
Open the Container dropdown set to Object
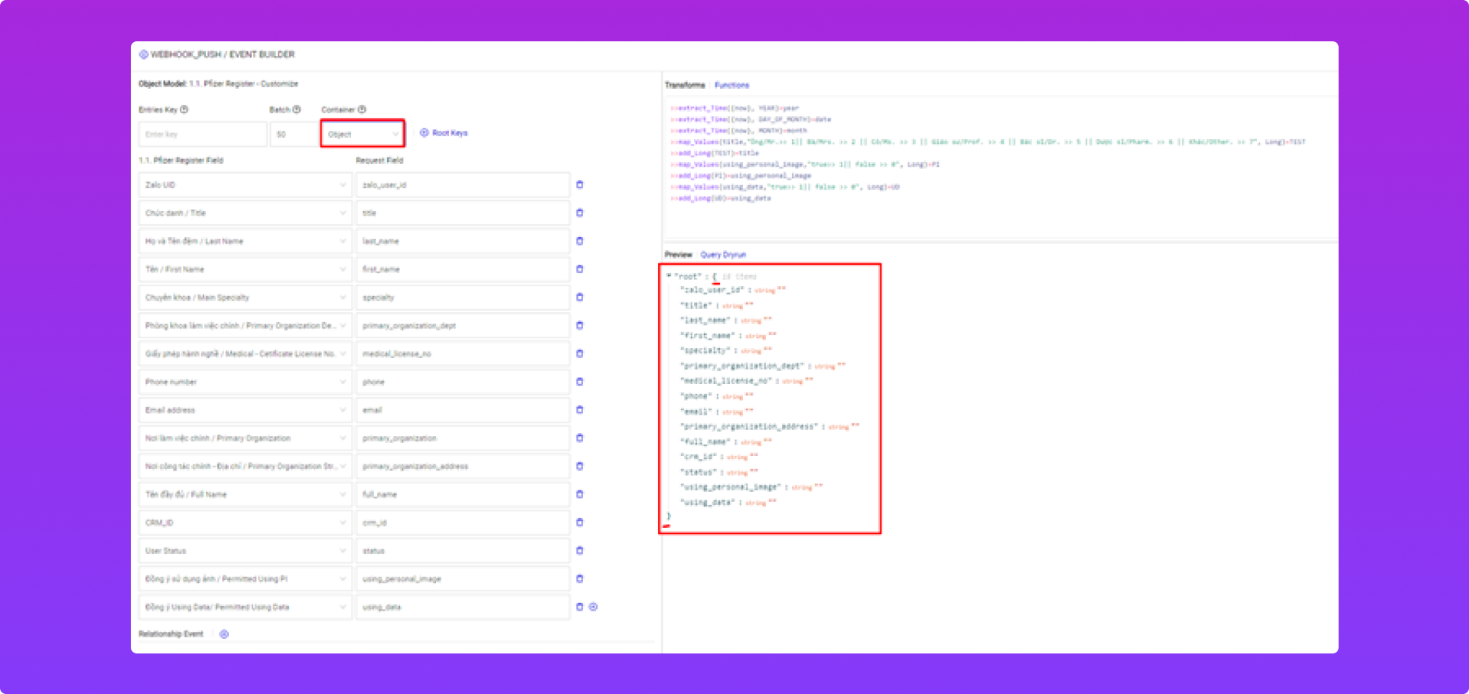(363, 134)
